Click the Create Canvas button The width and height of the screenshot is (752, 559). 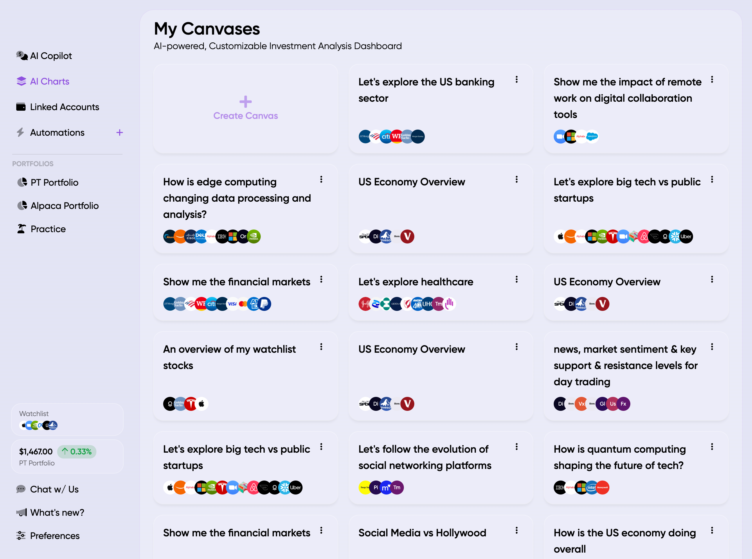[x=245, y=109]
